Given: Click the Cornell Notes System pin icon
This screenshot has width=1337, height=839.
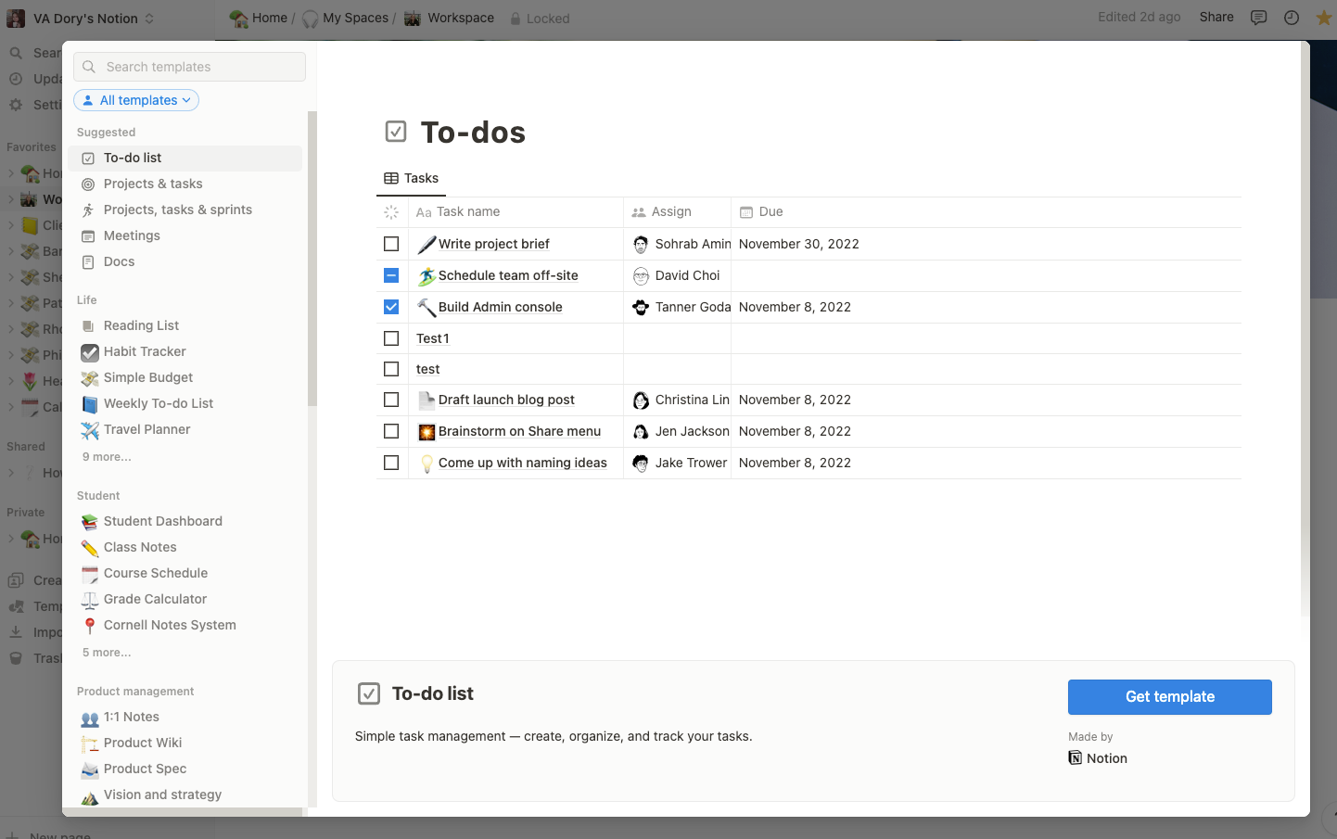Looking at the screenshot, I should click(90, 626).
